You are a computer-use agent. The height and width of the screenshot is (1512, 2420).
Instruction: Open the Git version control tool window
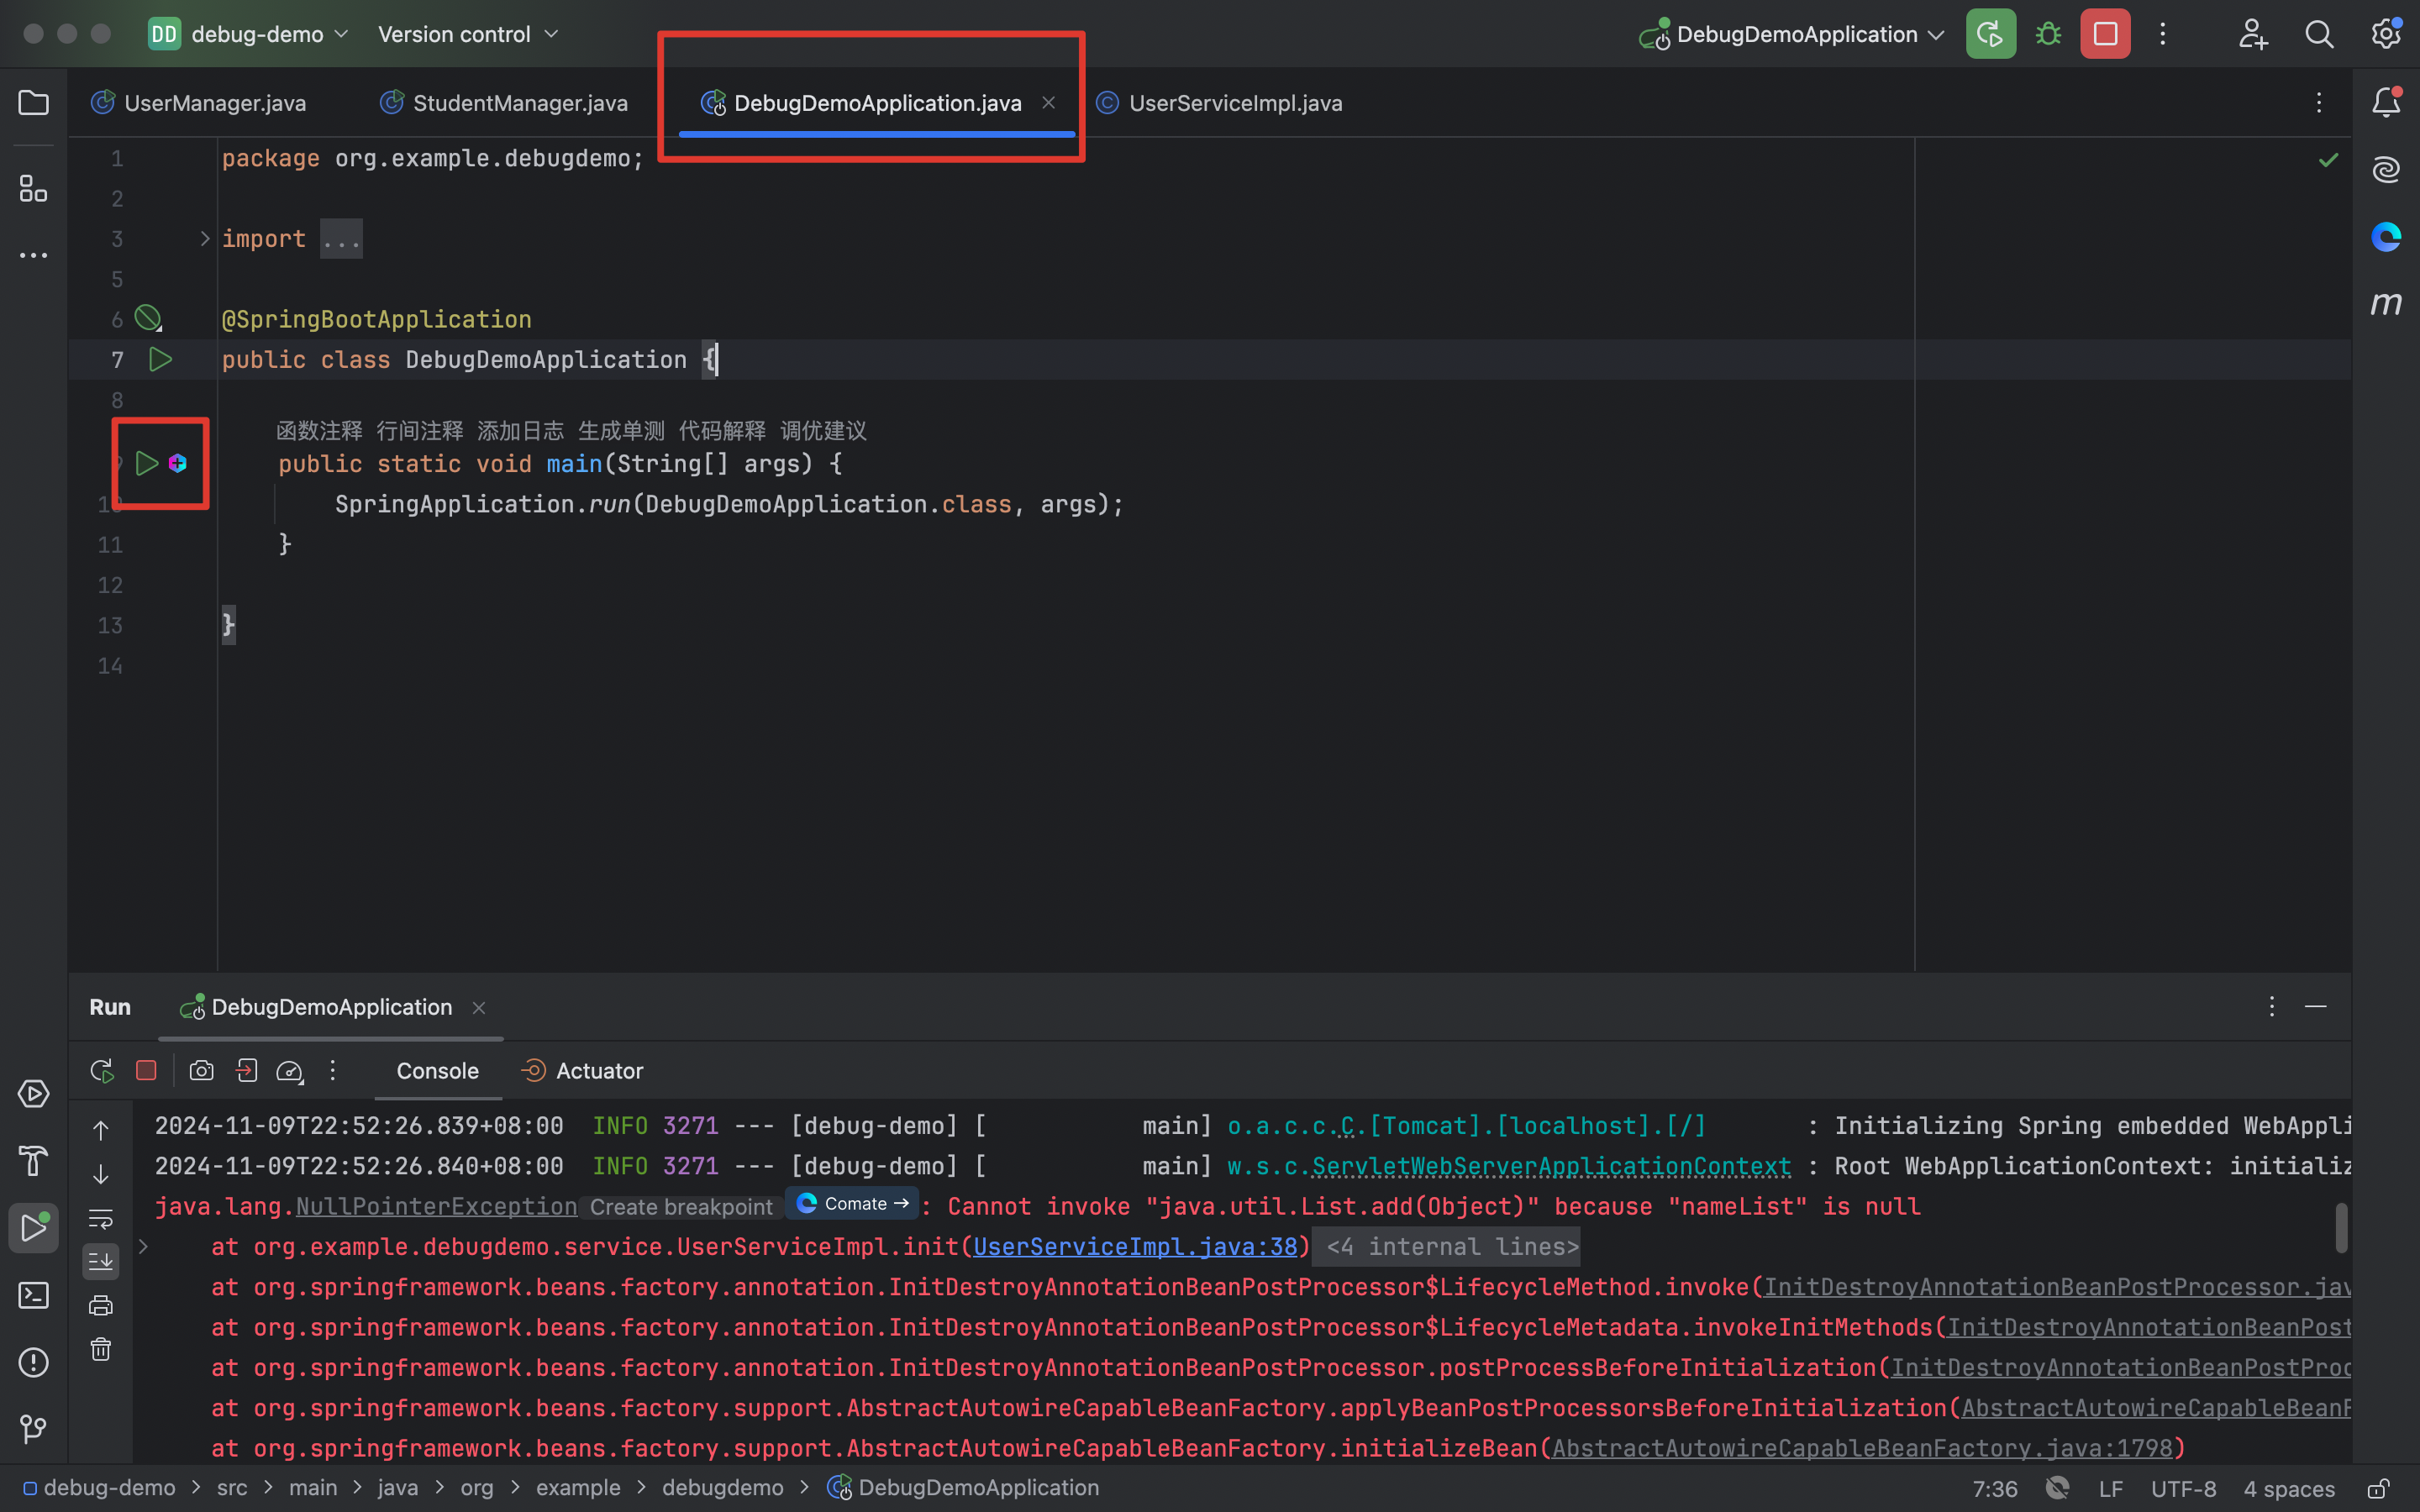(x=33, y=1429)
